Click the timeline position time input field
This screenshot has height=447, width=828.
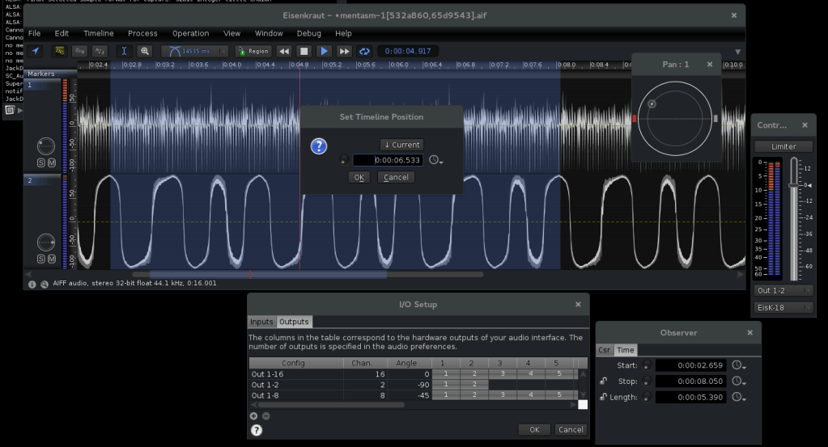(388, 160)
